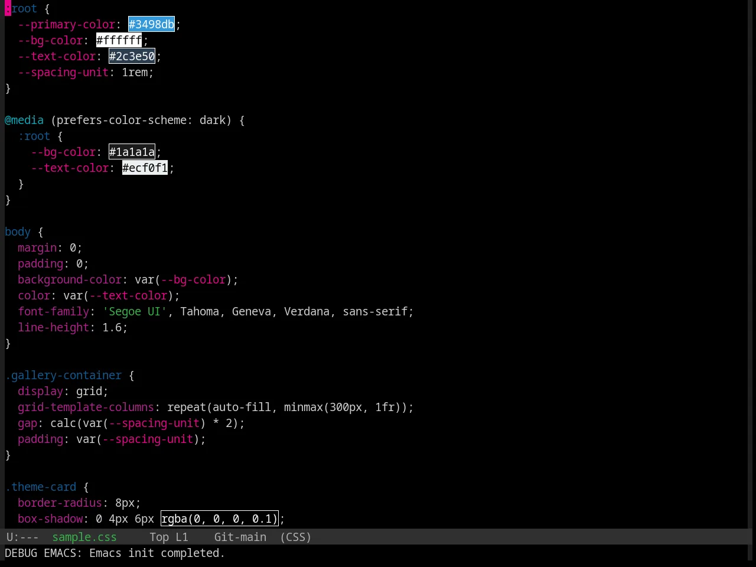Click the nested ':root' selector inside @media
Screen dimensions: 756x567
tap(34, 136)
